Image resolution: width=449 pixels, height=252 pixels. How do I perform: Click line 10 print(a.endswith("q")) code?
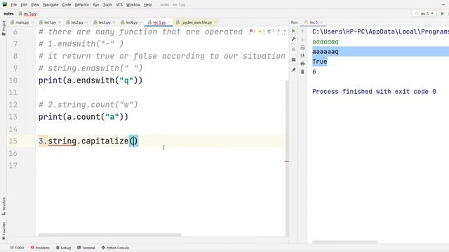tap(91, 80)
